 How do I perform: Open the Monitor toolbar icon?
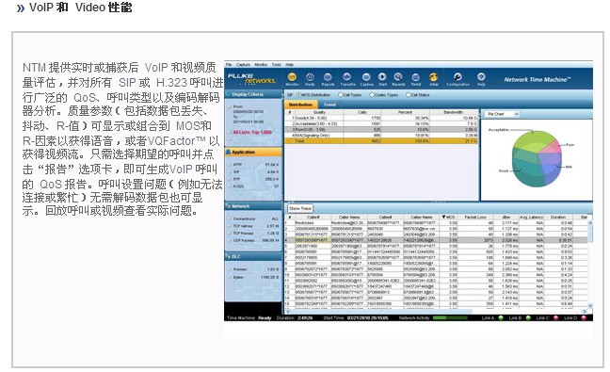(292, 77)
